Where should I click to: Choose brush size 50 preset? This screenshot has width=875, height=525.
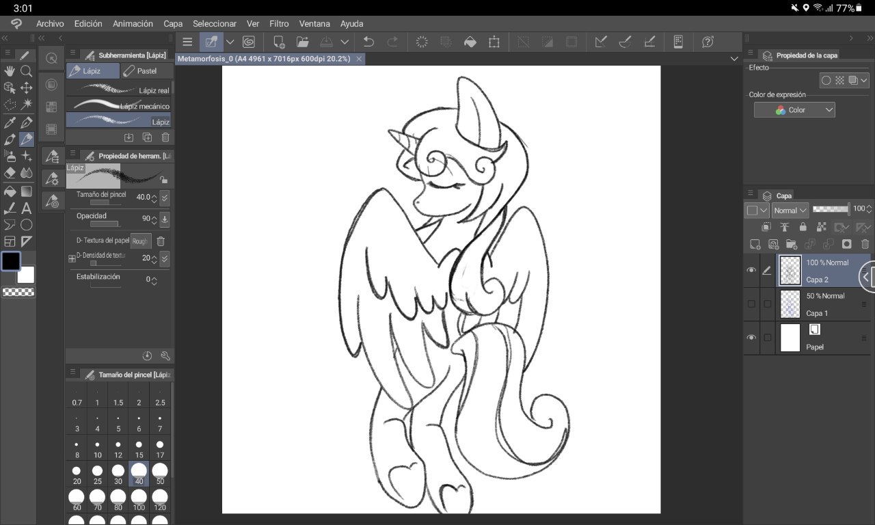[160, 473]
